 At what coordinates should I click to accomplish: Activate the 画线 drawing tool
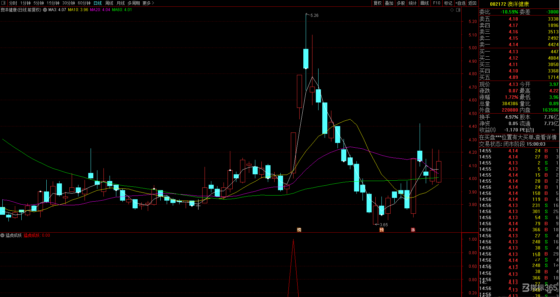[425, 3]
